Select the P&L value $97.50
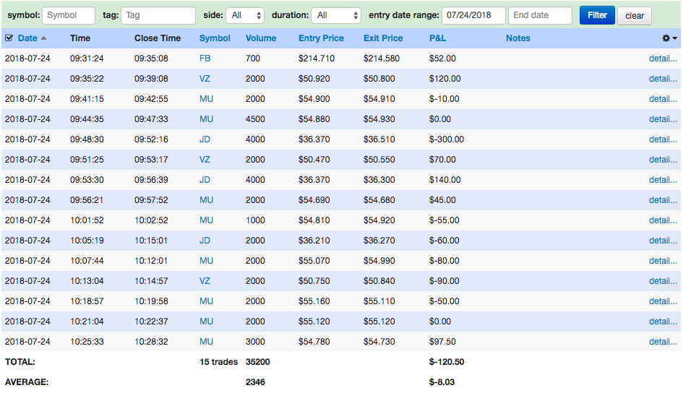The height and width of the screenshot is (401, 691). point(442,342)
